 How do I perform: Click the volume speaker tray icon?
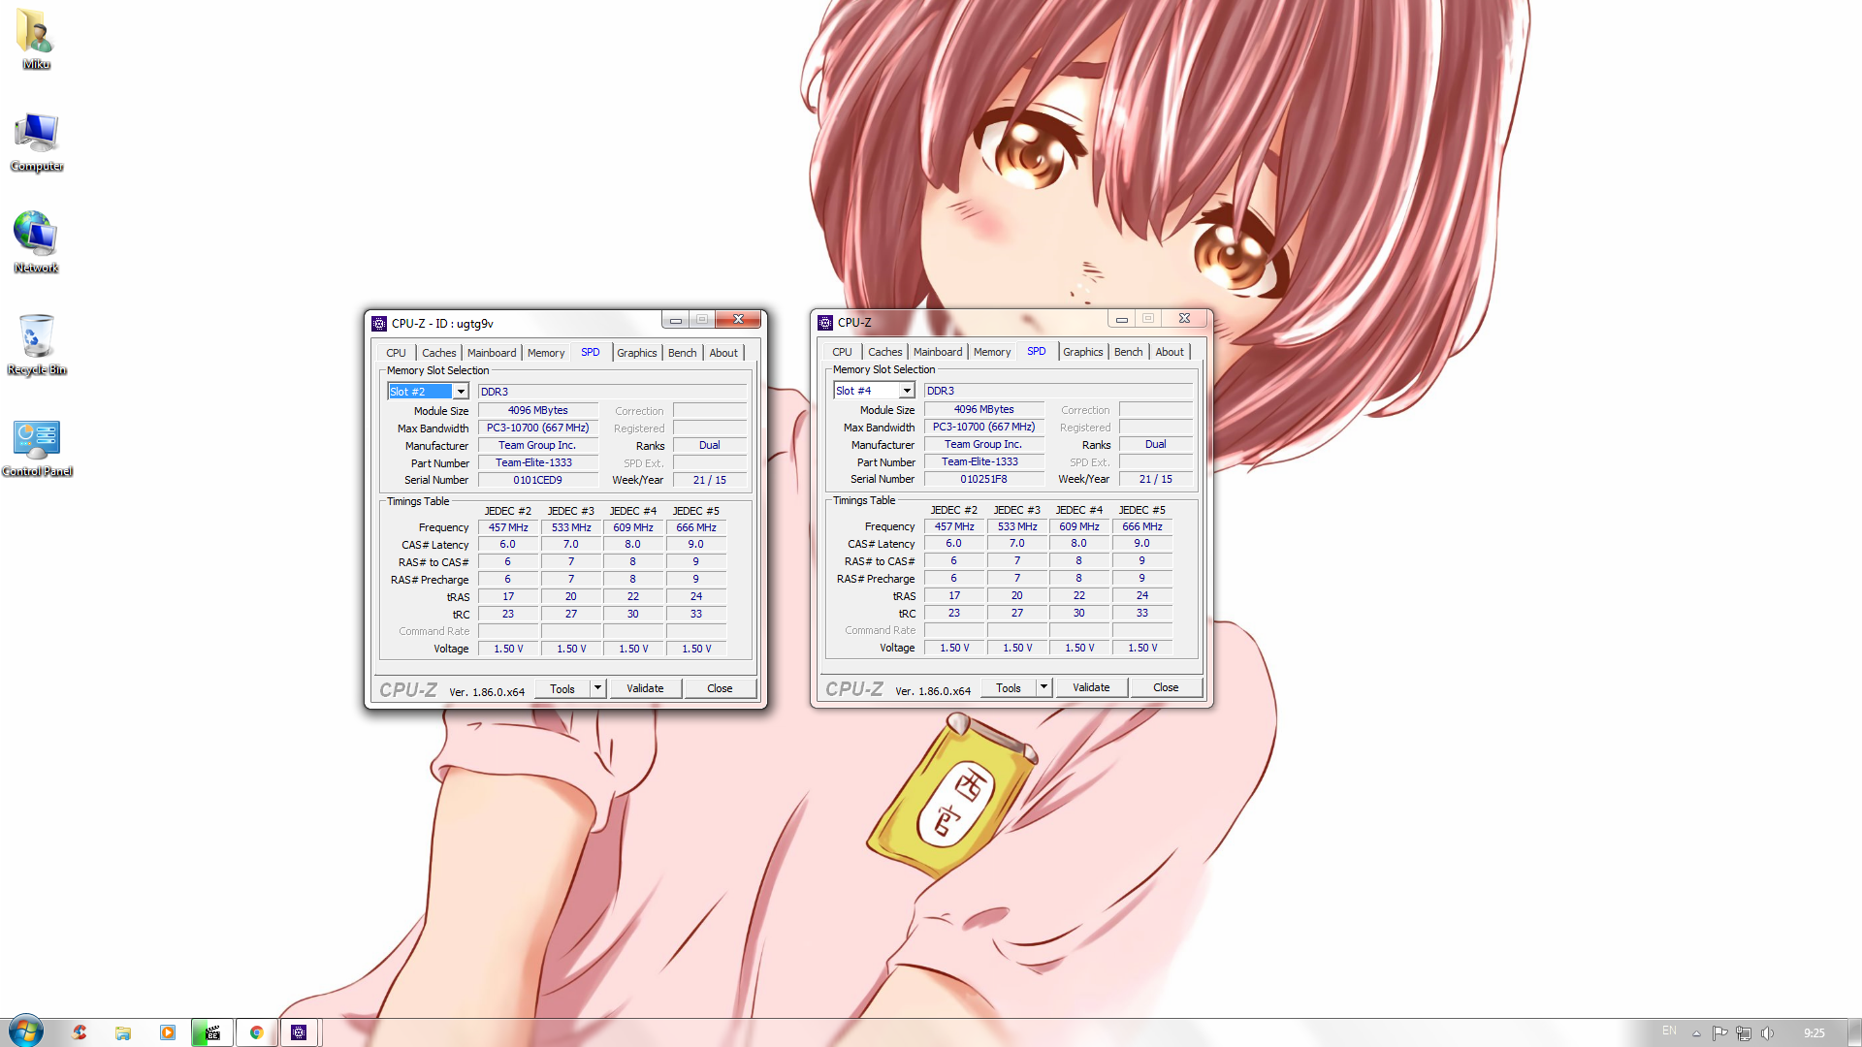pos(1767,1032)
